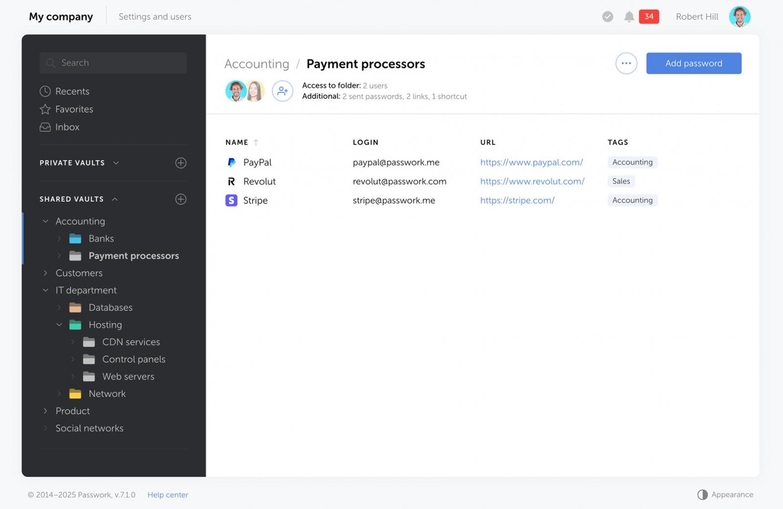Open the search field magnifier icon
This screenshot has height=509, width=783.
tap(51, 63)
